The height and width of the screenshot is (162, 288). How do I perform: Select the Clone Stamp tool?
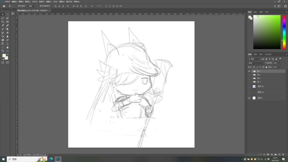coord(7,29)
